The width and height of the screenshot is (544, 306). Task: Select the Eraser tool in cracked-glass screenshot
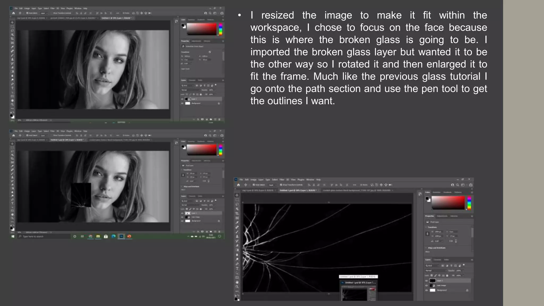point(237,245)
